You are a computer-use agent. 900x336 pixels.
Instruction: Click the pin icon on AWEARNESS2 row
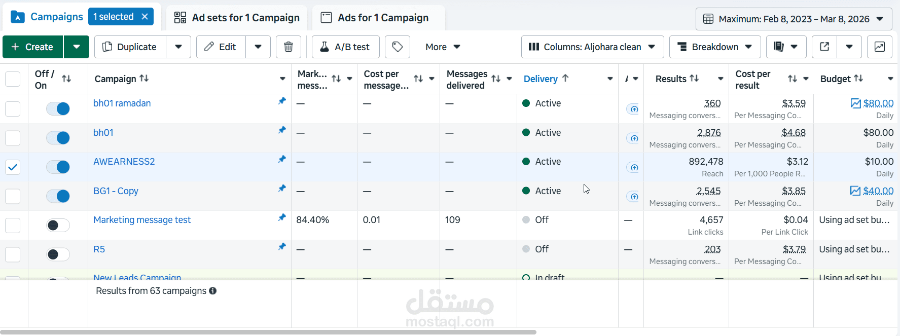point(282,159)
